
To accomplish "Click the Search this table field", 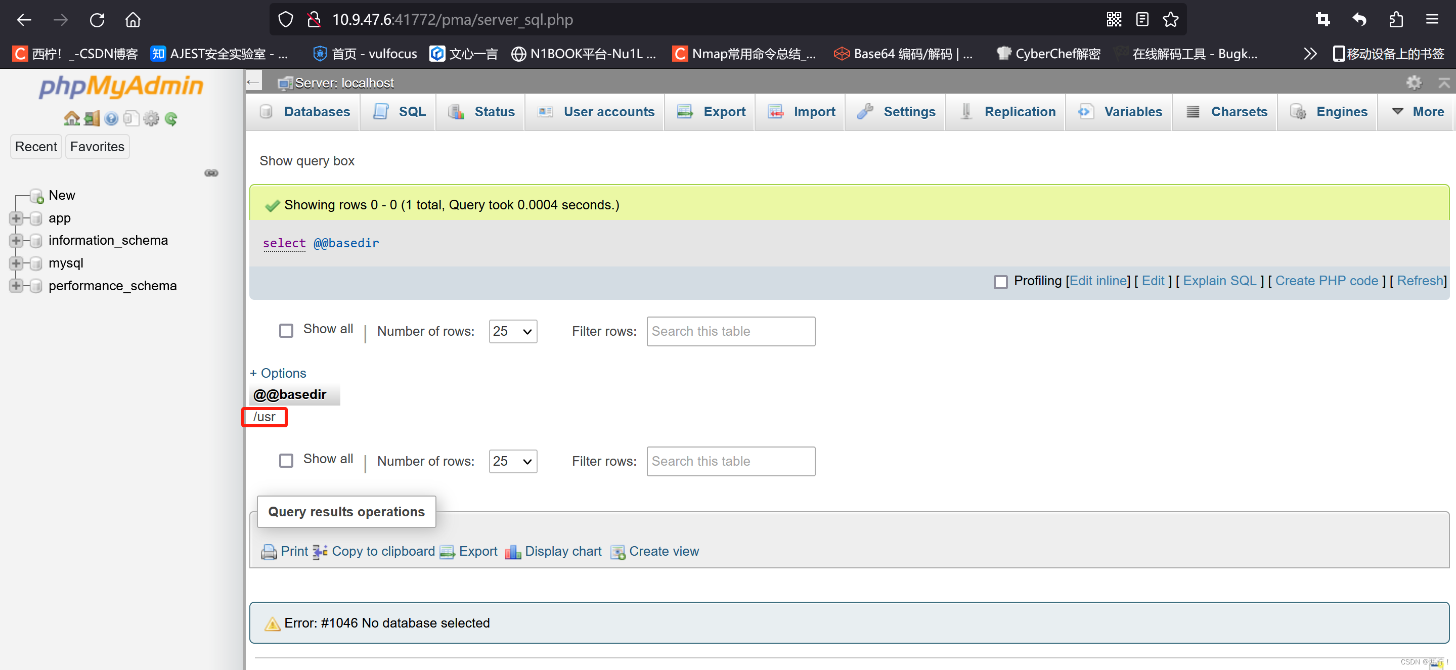I will [x=730, y=331].
